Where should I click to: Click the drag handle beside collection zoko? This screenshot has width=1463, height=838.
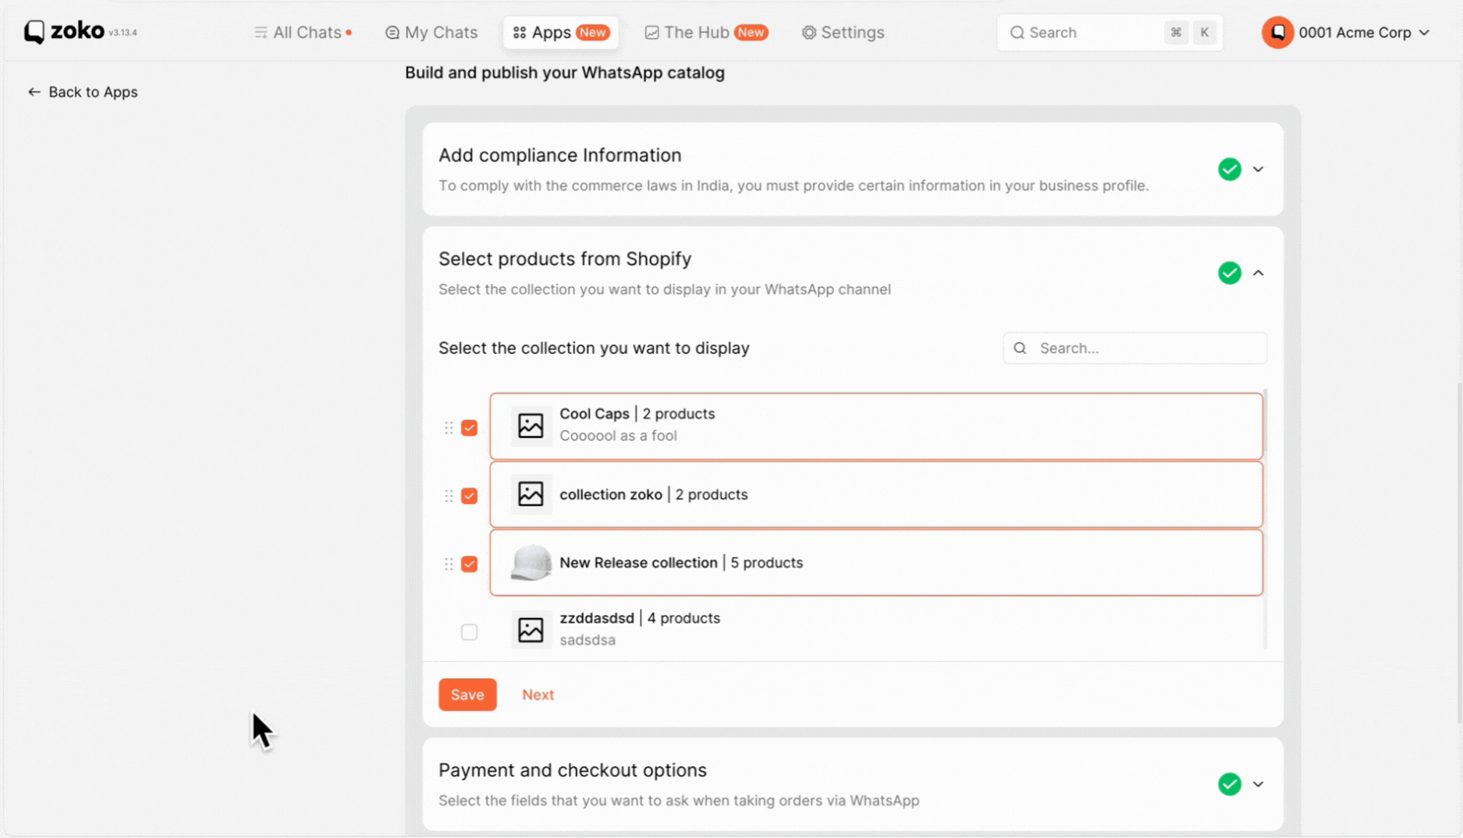[x=449, y=495]
